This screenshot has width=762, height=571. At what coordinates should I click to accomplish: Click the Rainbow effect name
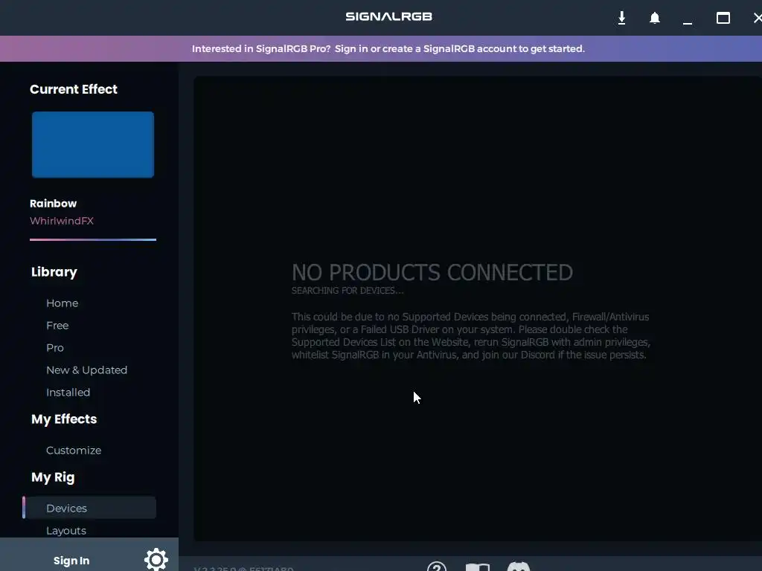[53, 204]
